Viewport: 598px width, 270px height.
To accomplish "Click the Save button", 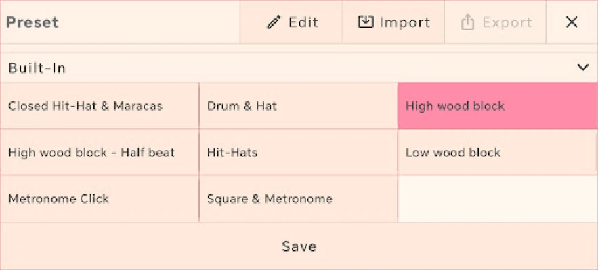I will coord(299,246).
